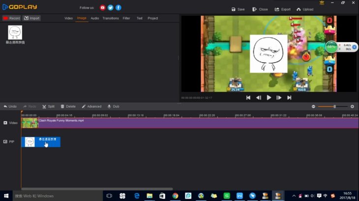Open the Transitions tab
359x201 pixels.
coord(111,18)
